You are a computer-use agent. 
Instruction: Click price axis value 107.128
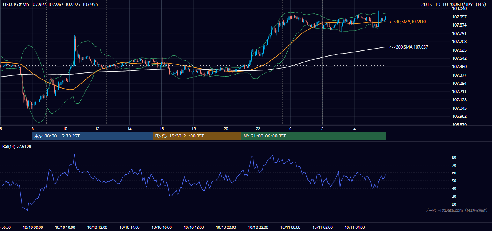tap(460, 100)
